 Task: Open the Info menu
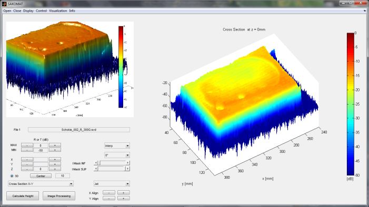click(72, 11)
